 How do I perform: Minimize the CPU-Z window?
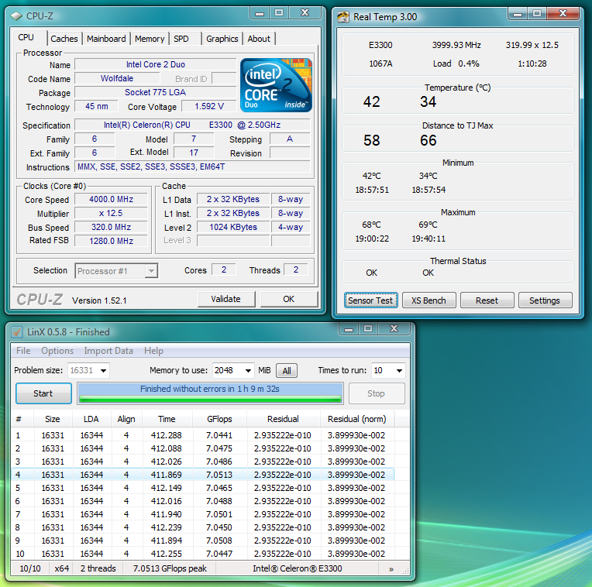260,13
